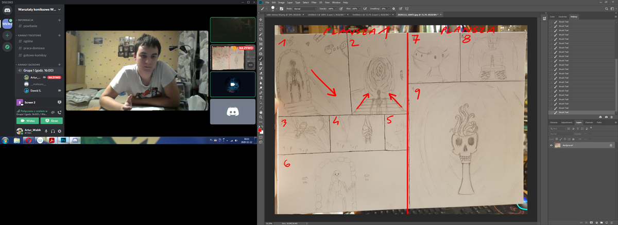Create new snapshot in History panel
The width and height of the screenshot is (618, 225).
(x=606, y=117)
